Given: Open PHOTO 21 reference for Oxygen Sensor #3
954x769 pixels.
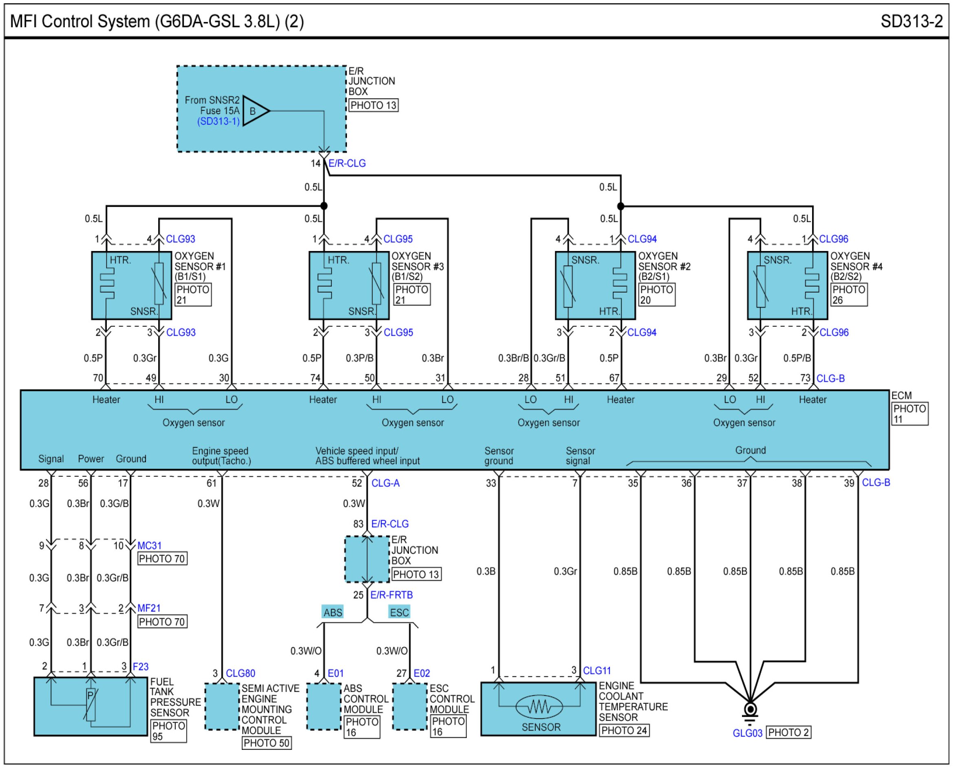Looking at the screenshot, I should tap(412, 295).
